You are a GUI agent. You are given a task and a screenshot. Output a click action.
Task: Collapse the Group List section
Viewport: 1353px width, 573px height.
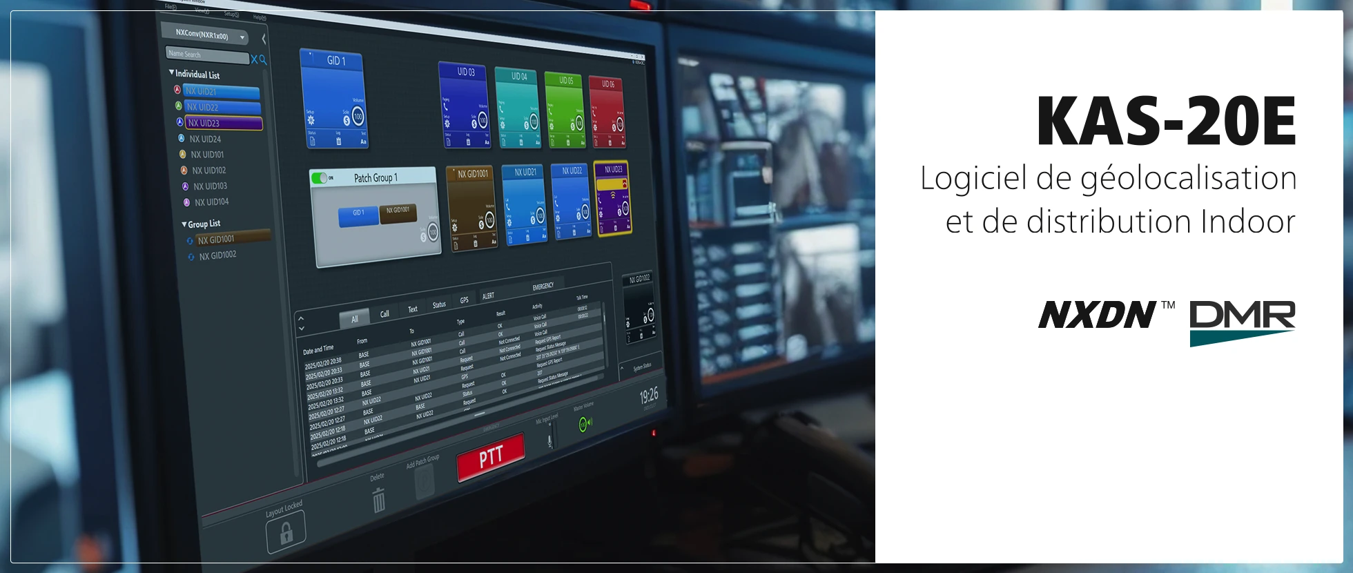pyautogui.click(x=184, y=224)
